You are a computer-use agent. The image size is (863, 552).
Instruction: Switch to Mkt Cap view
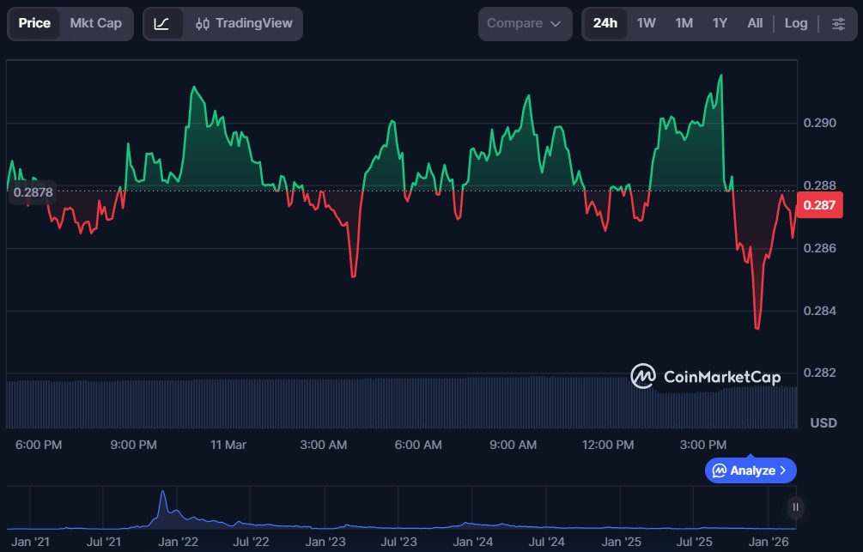pos(96,24)
